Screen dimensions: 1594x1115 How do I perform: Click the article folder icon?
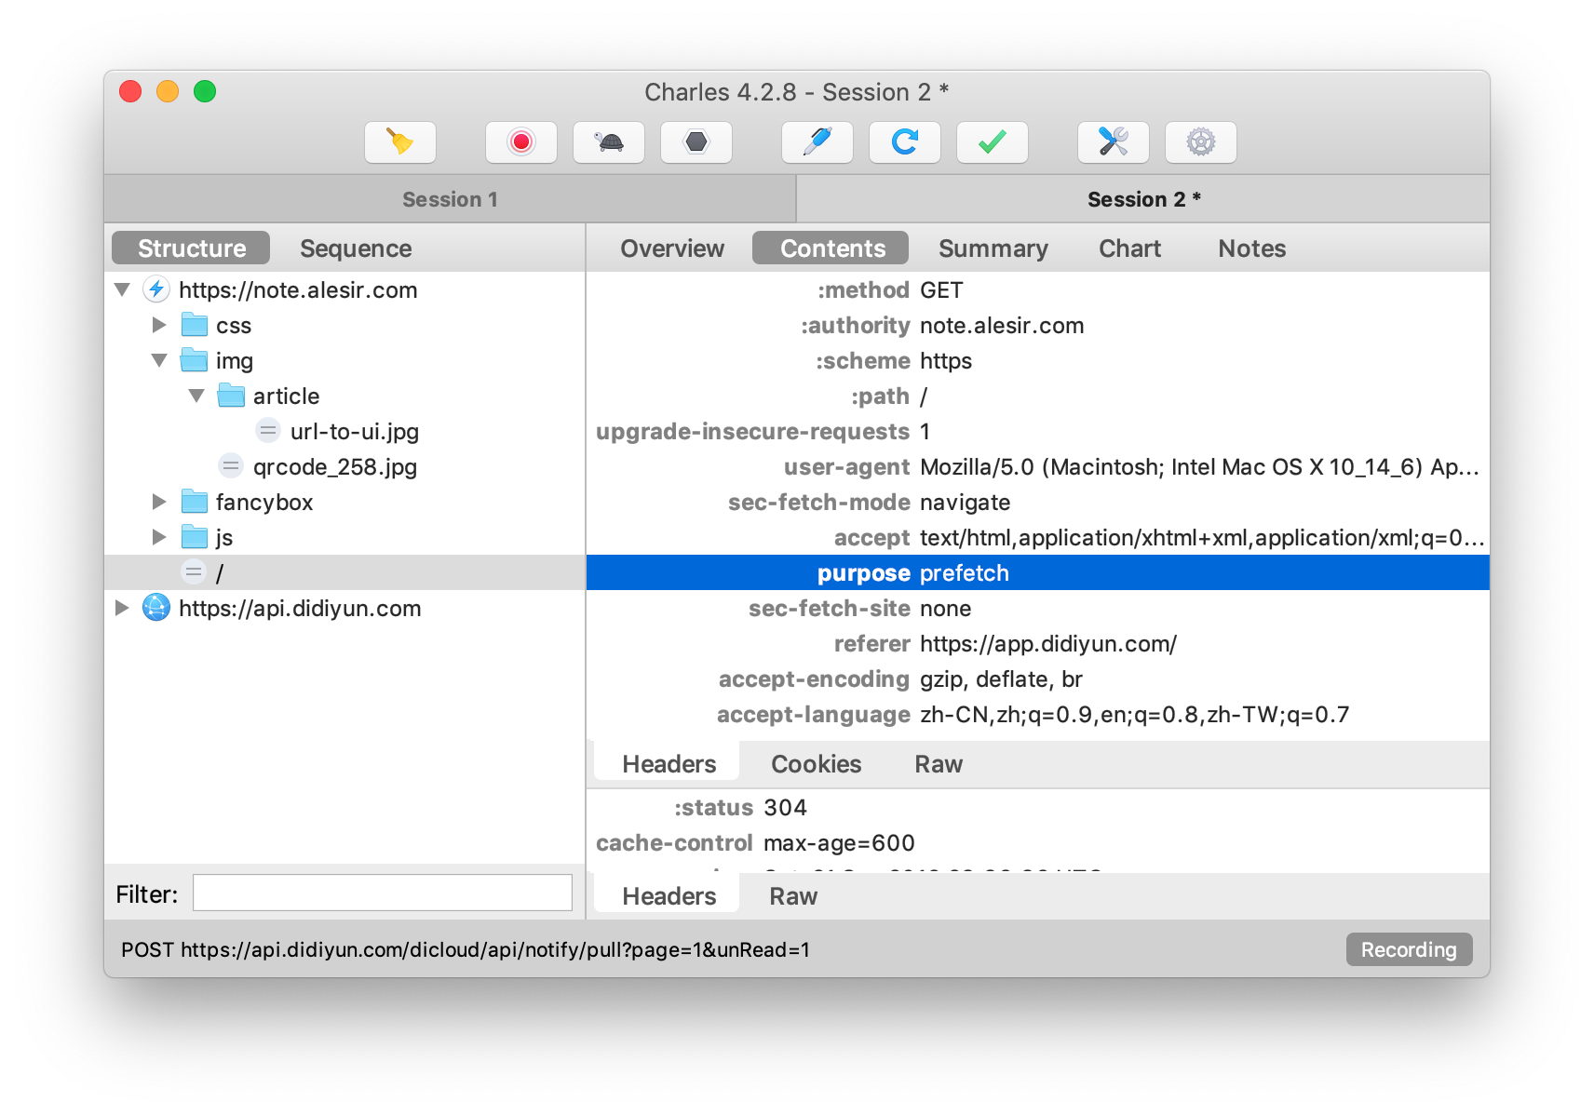point(231,396)
